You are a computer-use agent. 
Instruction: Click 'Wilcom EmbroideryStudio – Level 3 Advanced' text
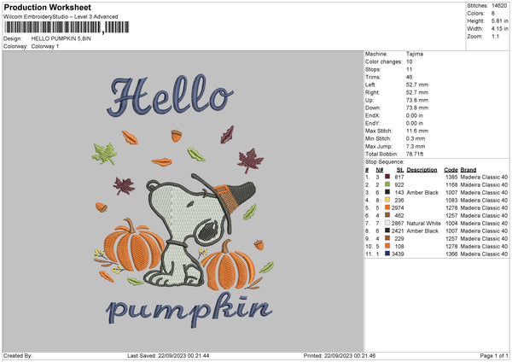[x=61, y=17]
